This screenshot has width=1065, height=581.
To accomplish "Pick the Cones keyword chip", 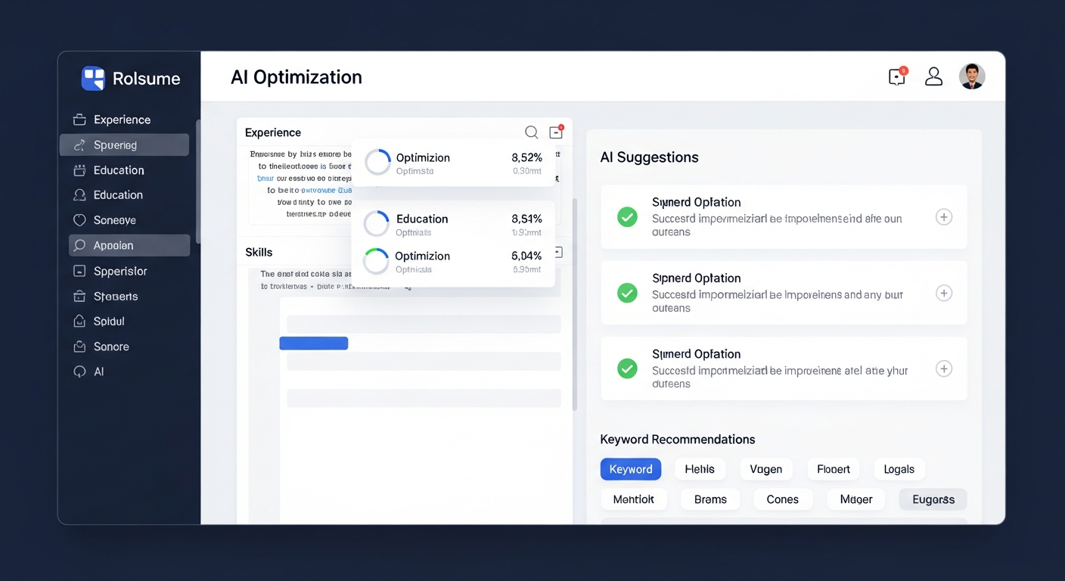I will [x=783, y=499].
